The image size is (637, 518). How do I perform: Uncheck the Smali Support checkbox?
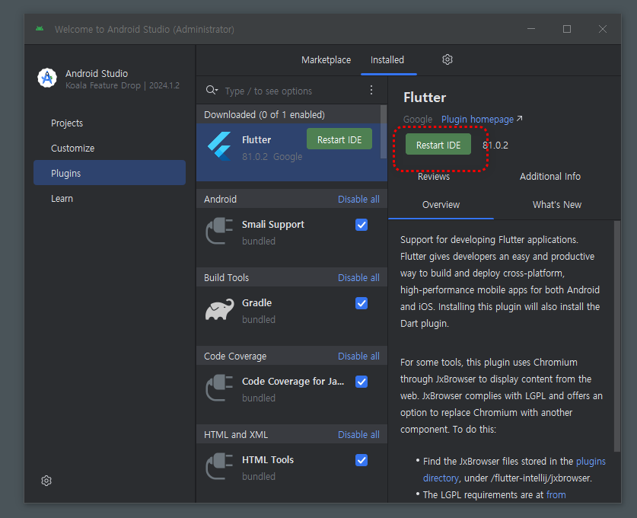361,225
